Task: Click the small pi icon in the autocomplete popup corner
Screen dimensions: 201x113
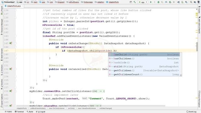Action: tap(181, 75)
